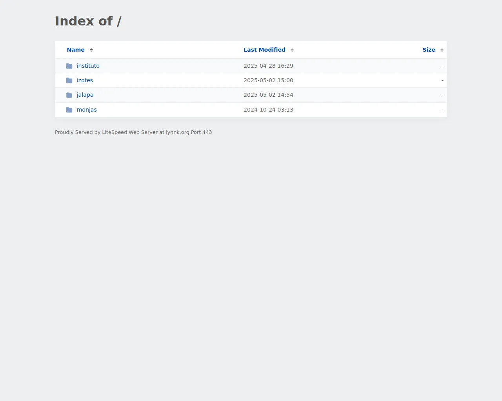The height and width of the screenshot is (401, 502).
Task: Click the sort arrows next to Size
Action: tap(442, 50)
